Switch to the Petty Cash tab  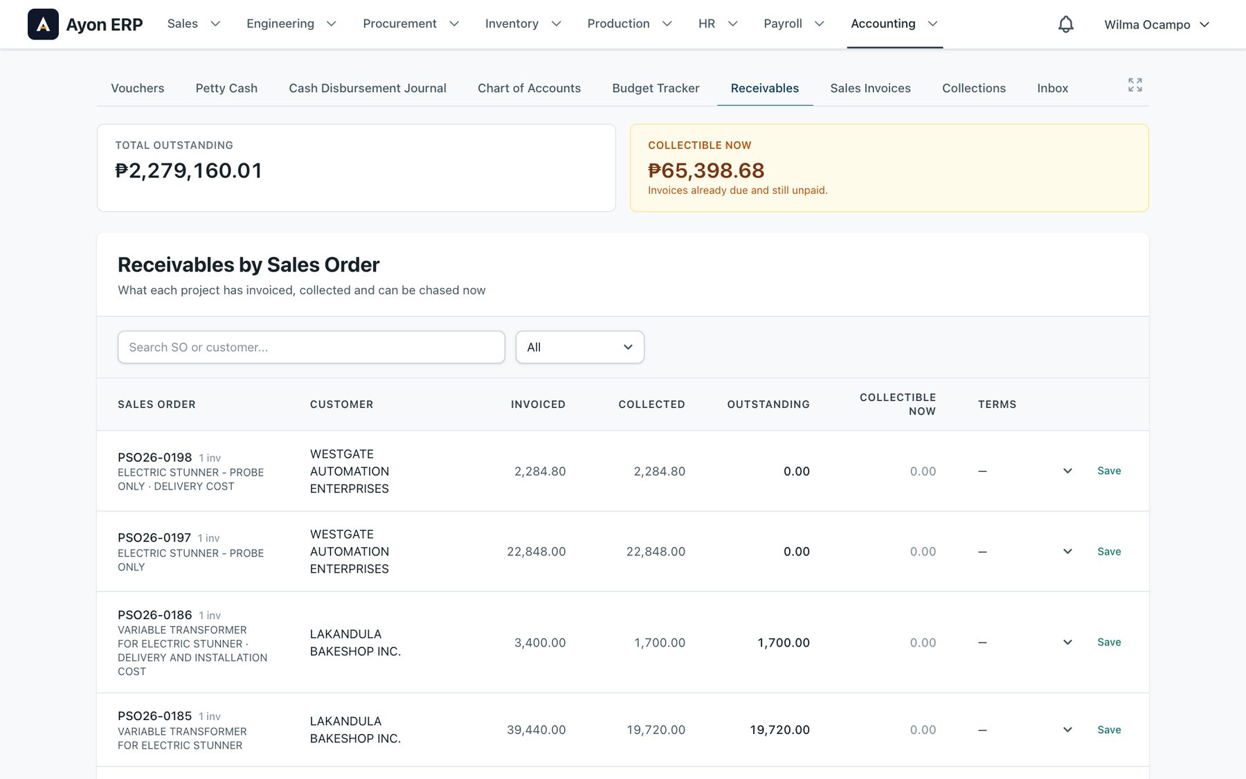(226, 88)
